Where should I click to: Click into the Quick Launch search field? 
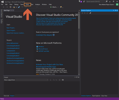tap(96, 2)
